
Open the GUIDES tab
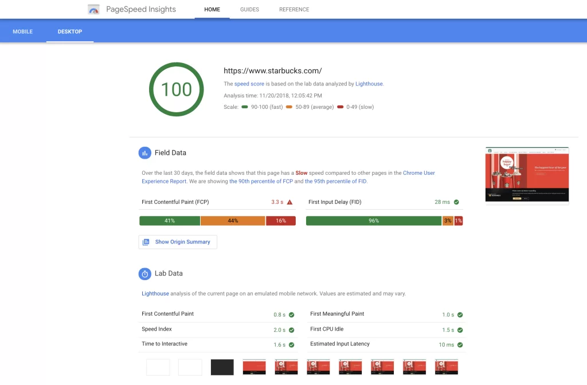pos(250,9)
